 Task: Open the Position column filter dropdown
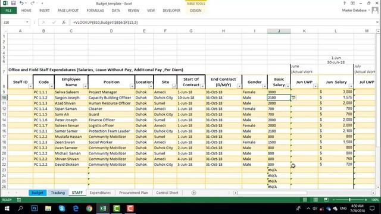point(132,86)
